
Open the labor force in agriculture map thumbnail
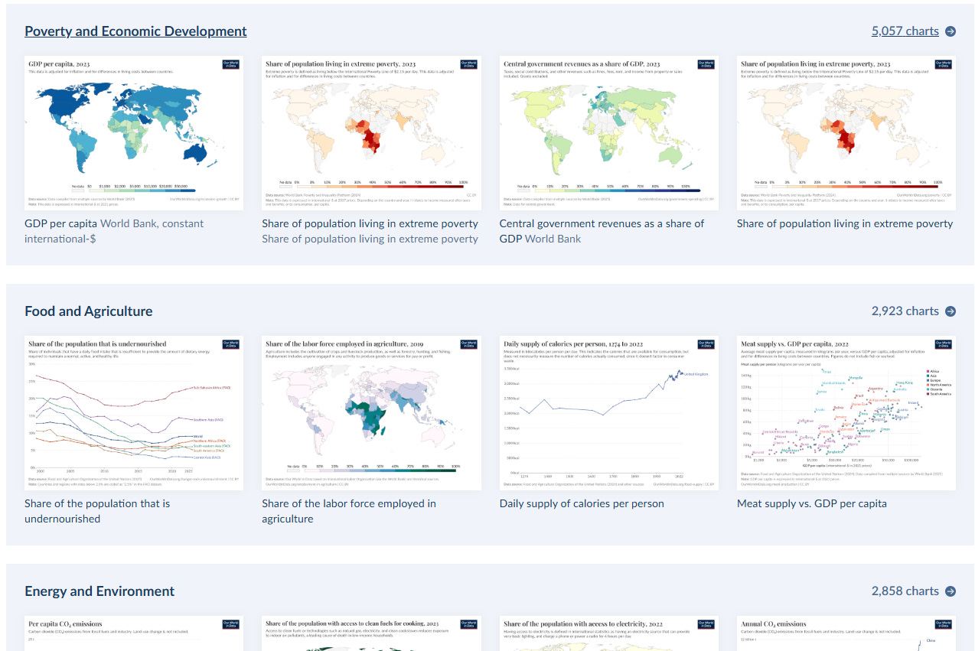click(371, 413)
